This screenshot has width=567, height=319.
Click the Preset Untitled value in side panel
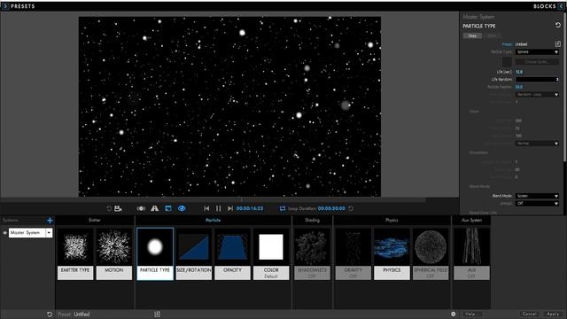522,44
